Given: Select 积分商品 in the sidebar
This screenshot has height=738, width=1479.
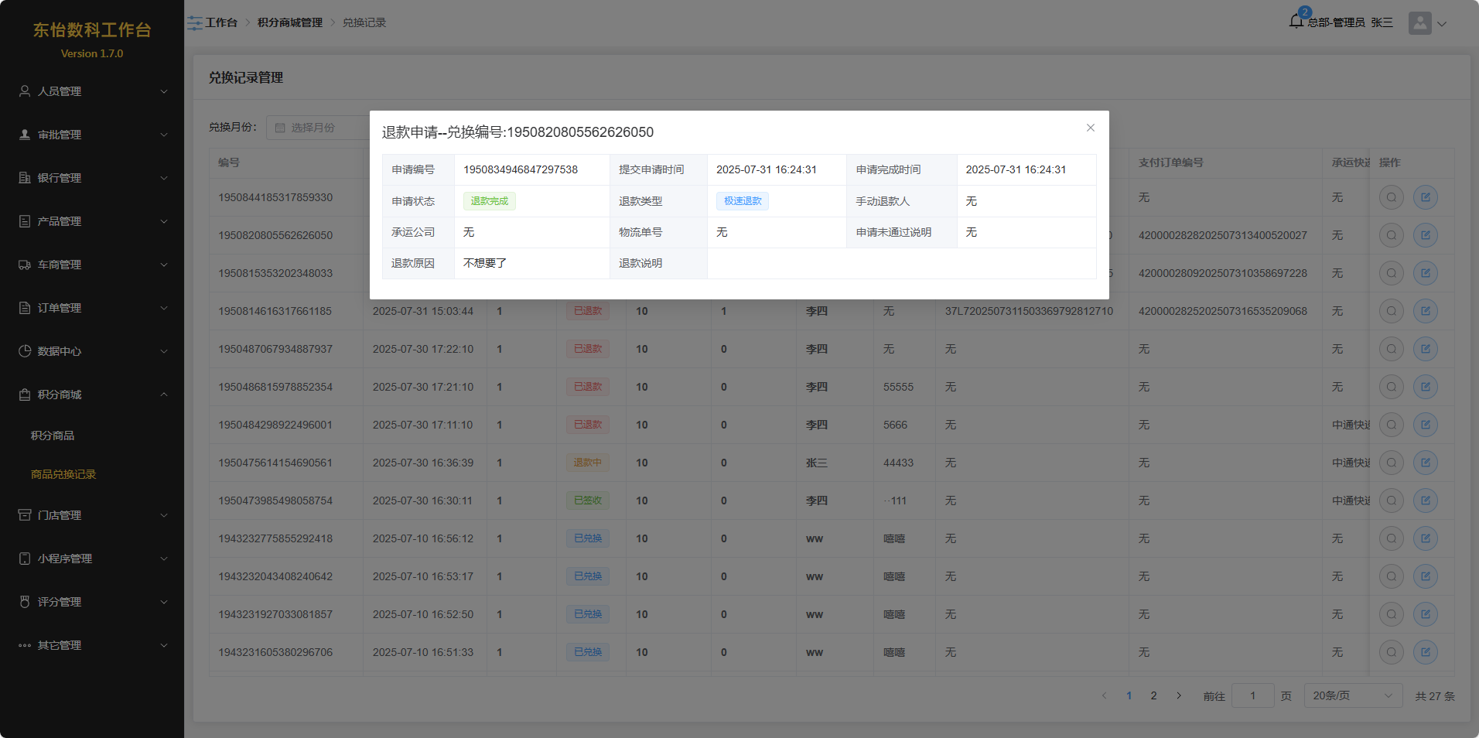Looking at the screenshot, I should pyautogui.click(x=53, y=436).
